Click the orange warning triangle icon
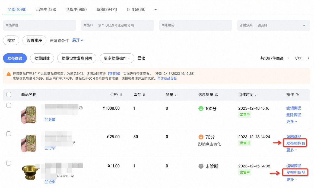314x188 pixels. click(x=9, y=74)
